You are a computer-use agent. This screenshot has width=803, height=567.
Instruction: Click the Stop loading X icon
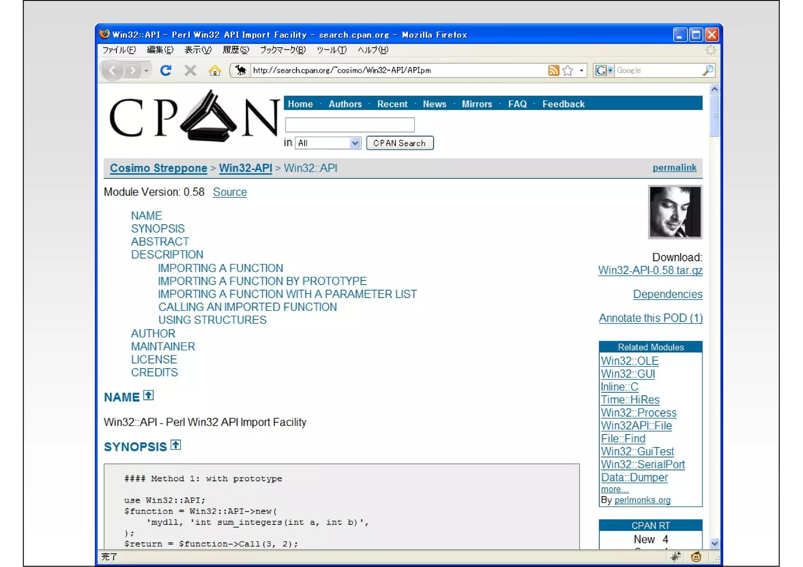point(191,70)
